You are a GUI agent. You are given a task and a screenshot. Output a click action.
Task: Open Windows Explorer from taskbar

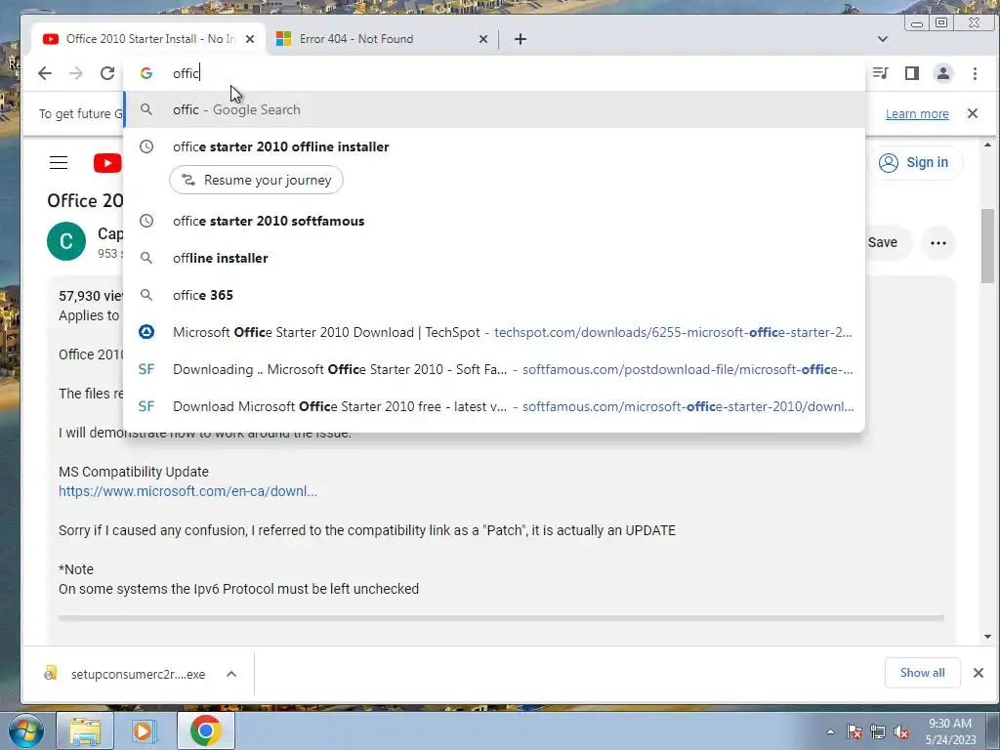point(85,730)
